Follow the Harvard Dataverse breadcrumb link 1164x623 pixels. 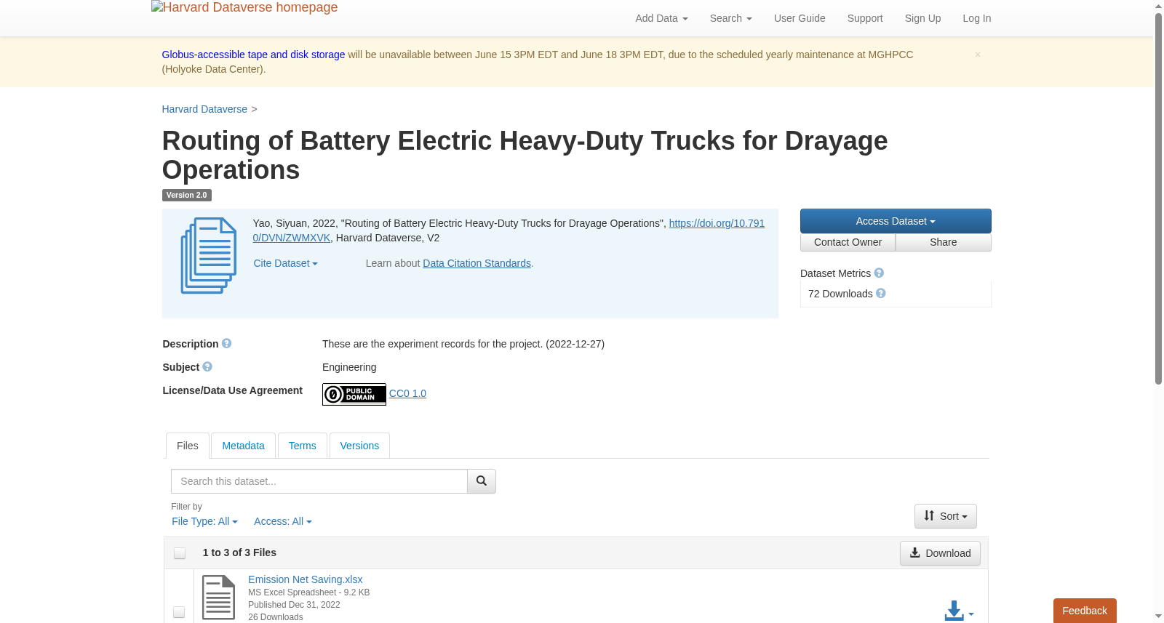click(204, 109)
